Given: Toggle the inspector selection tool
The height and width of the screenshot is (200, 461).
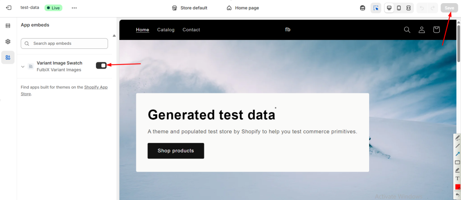Looking at the screenshot, I should [x=375, y=8].
